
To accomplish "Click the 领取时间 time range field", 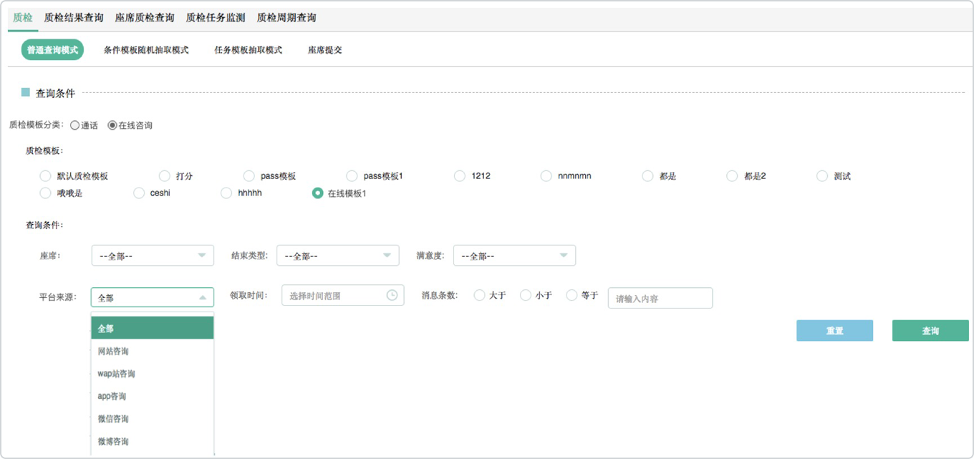I will pyautogui.click(x=343, y=295).
